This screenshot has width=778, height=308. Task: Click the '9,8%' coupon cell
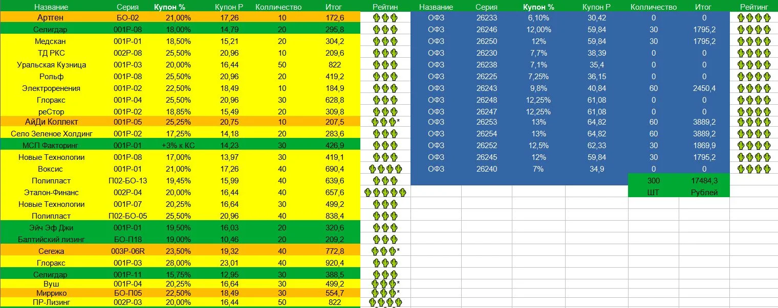(538, 88)
